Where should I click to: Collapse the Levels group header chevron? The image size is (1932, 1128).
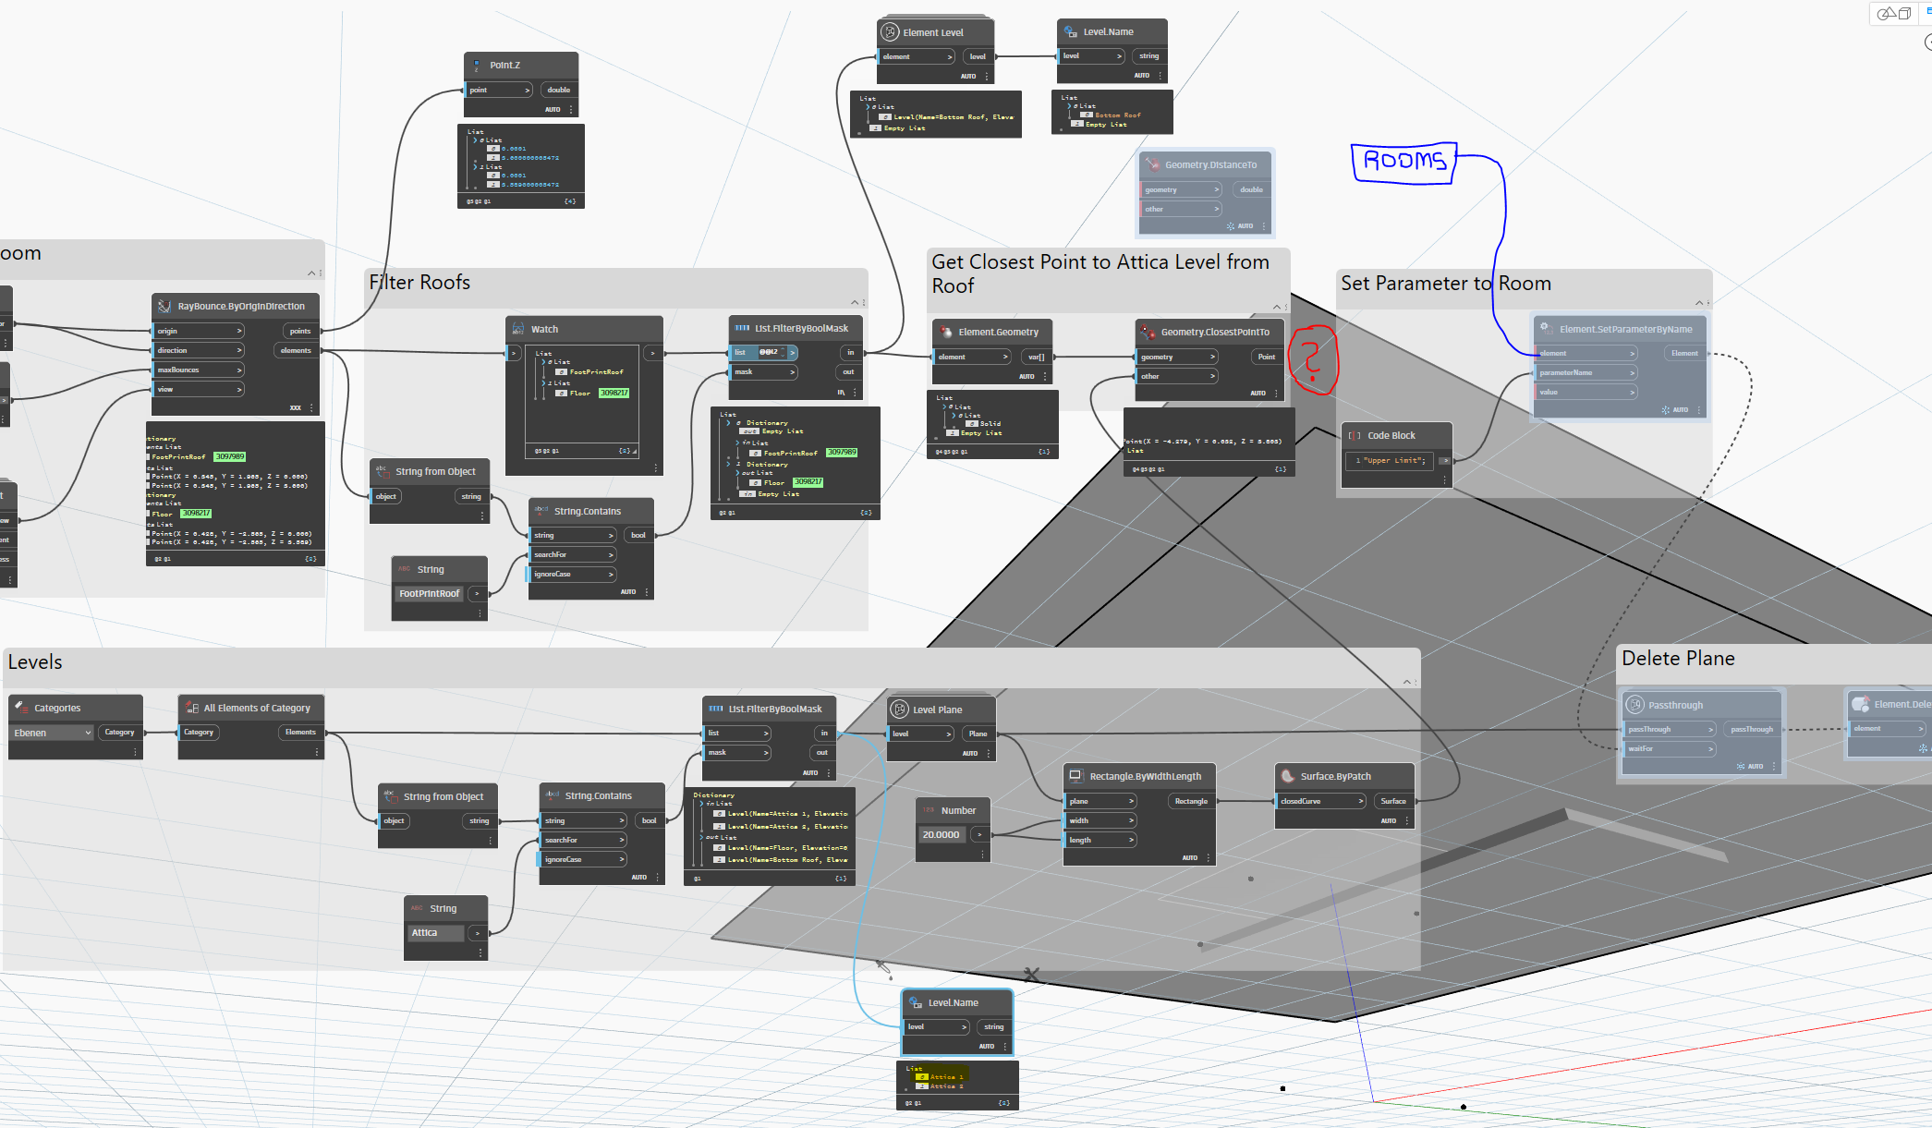[x=1405, y=682]
